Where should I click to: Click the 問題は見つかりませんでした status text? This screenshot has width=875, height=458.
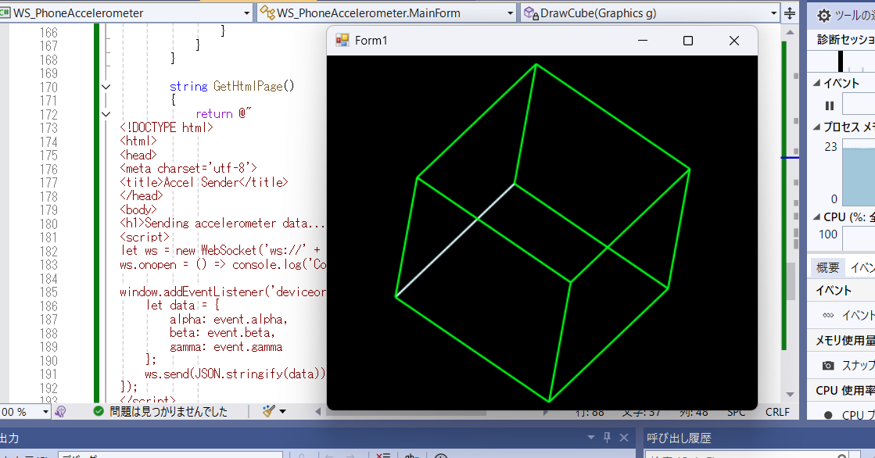click(169, 412)
